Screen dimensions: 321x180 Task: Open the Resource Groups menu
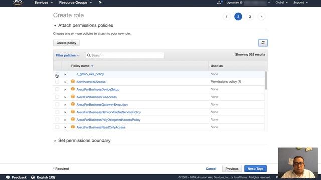75,2
